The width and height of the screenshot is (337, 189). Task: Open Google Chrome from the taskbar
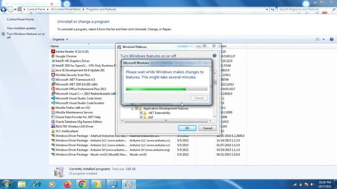[x=82, y=184]
